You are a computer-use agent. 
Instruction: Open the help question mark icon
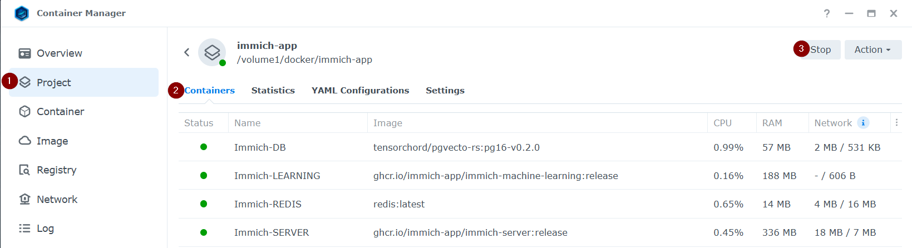(827, 13)
